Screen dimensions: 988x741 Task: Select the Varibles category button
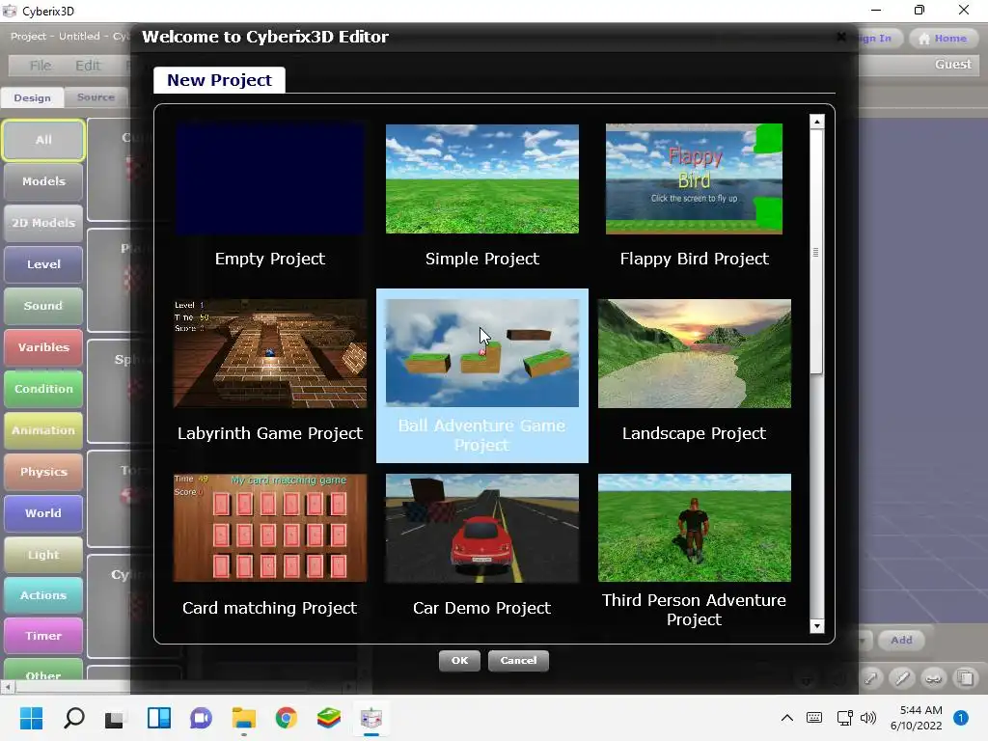pos(43,347)
